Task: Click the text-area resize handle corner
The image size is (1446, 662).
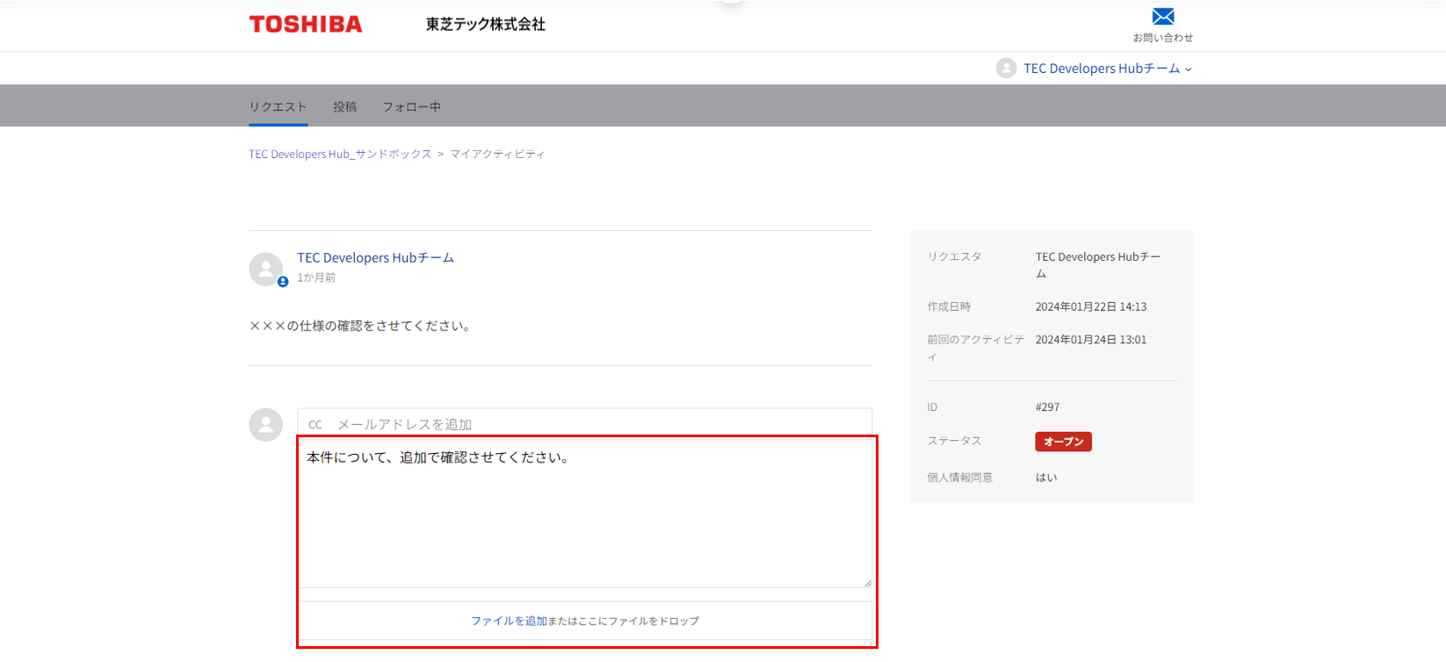Action: [868, 583]
